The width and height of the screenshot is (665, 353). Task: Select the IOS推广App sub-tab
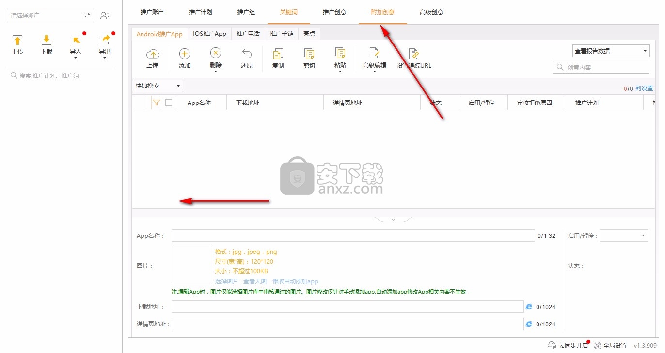210,34
